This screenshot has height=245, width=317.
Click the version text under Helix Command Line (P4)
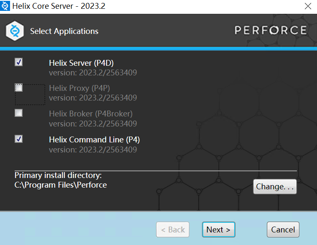(93, 150)
